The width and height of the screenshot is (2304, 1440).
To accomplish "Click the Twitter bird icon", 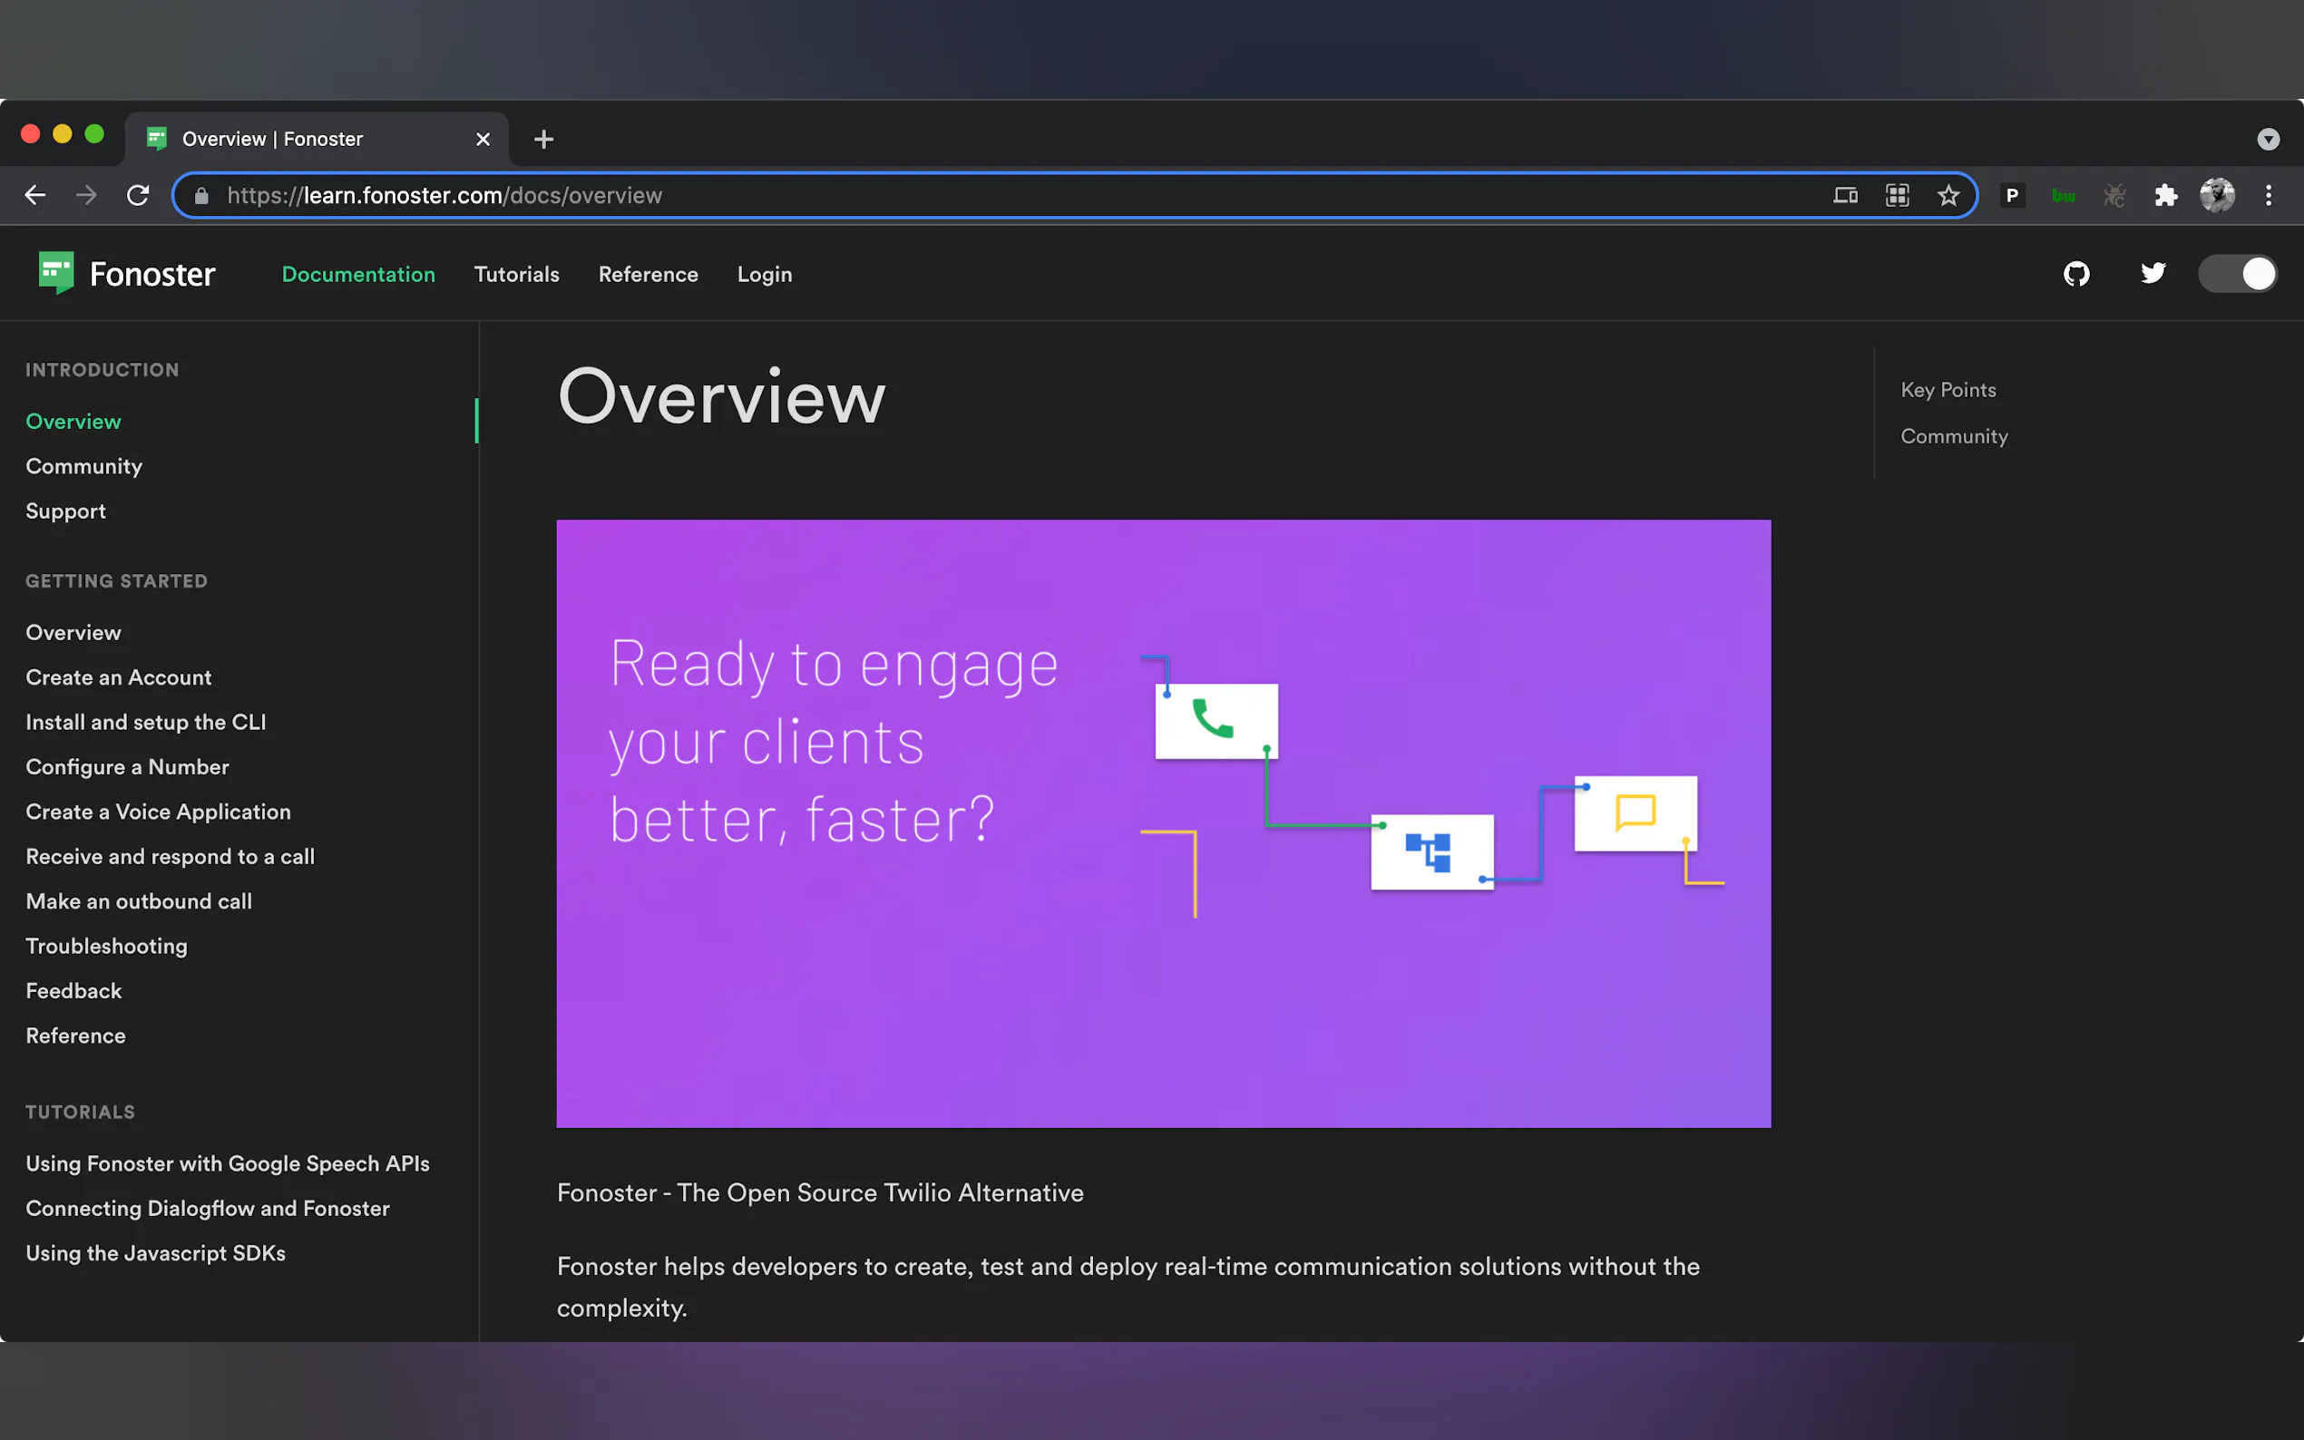I will [x=2153, y=274].
